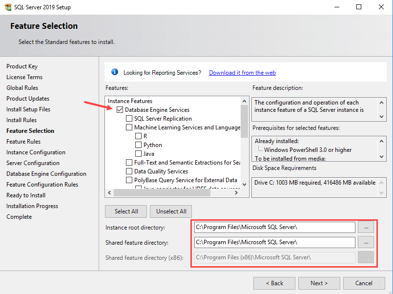Click the Drive C disk space requirement text
The width and height of the screenshot is (393, 294).
tap(315, 183)
